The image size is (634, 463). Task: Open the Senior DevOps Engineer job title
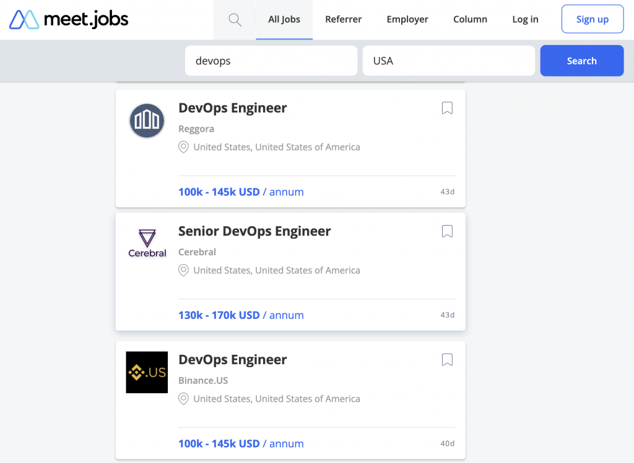tap(254, 231)
